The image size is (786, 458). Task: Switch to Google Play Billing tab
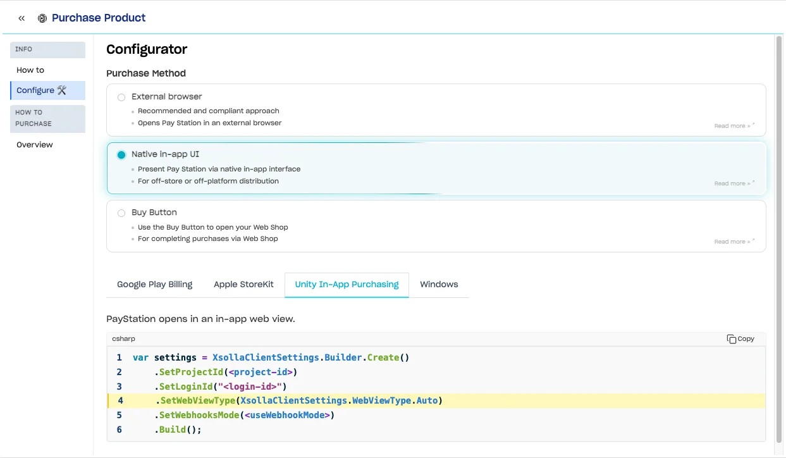155,285
